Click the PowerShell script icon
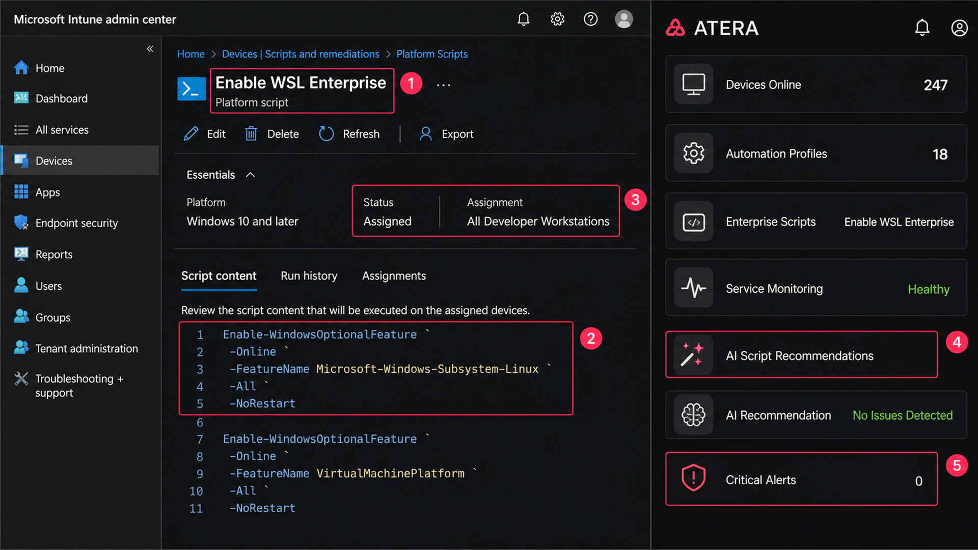This screenshot has width=978, height=550. 192,89
